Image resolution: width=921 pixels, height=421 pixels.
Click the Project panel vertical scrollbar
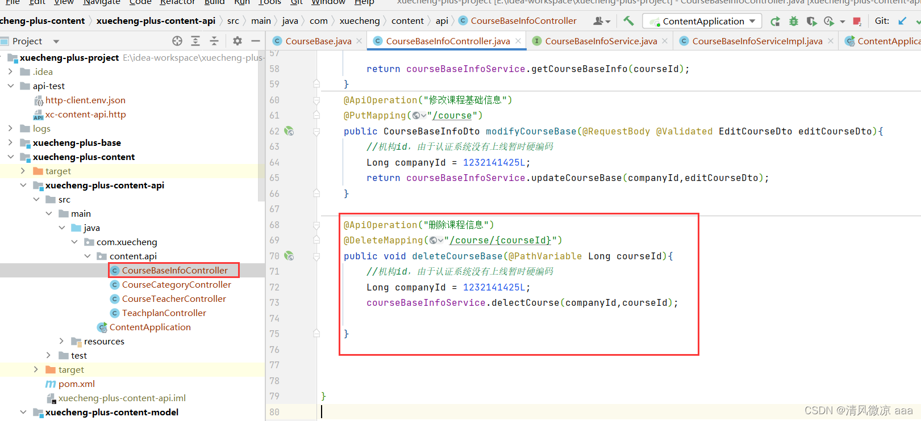click(x=262, y=127)
